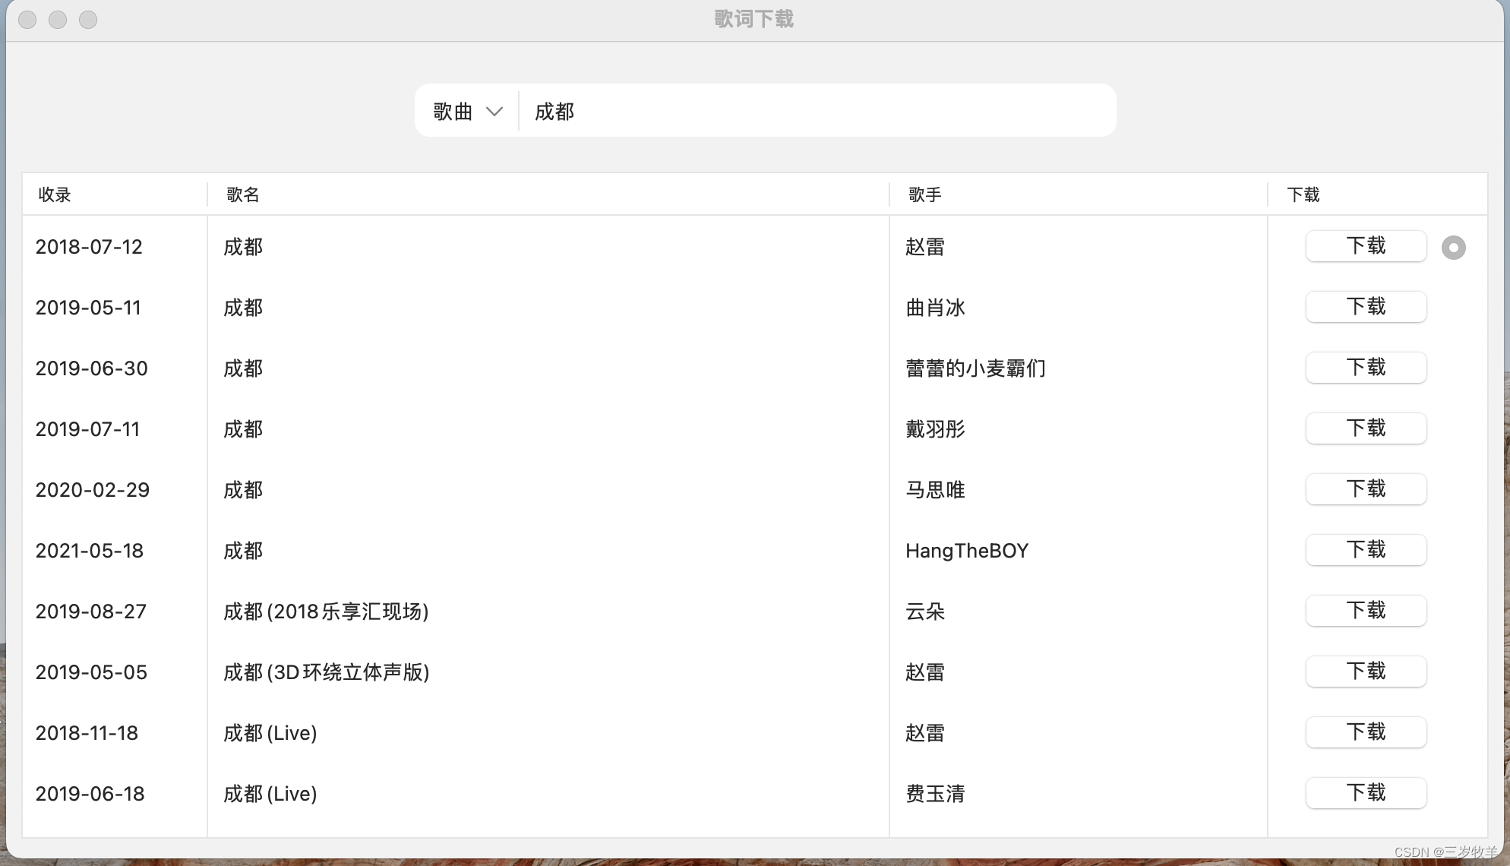The image size is (1510, 866).
Task: Select the row dated 2020-02-29
Action: (93, 490)
